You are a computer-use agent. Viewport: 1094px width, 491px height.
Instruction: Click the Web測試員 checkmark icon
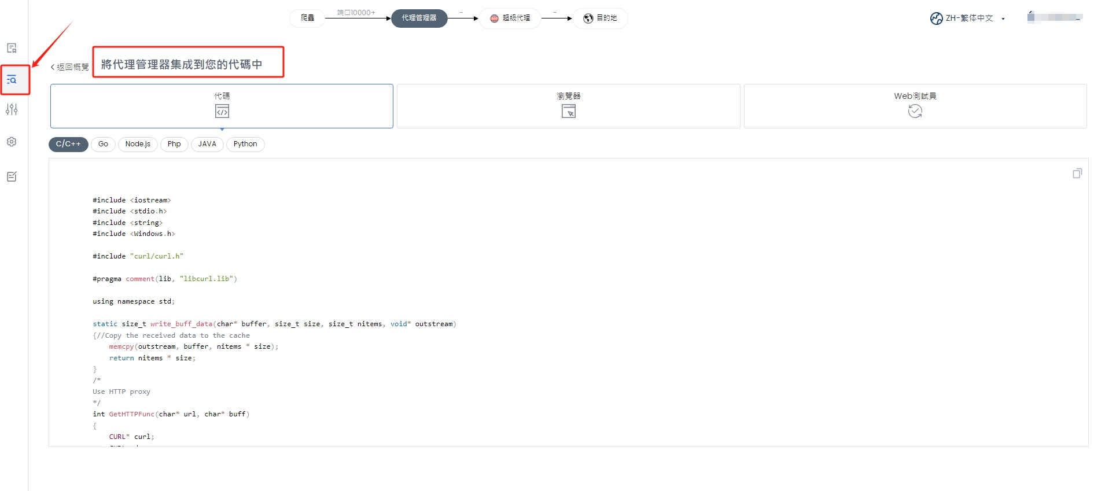pos(915,112)
